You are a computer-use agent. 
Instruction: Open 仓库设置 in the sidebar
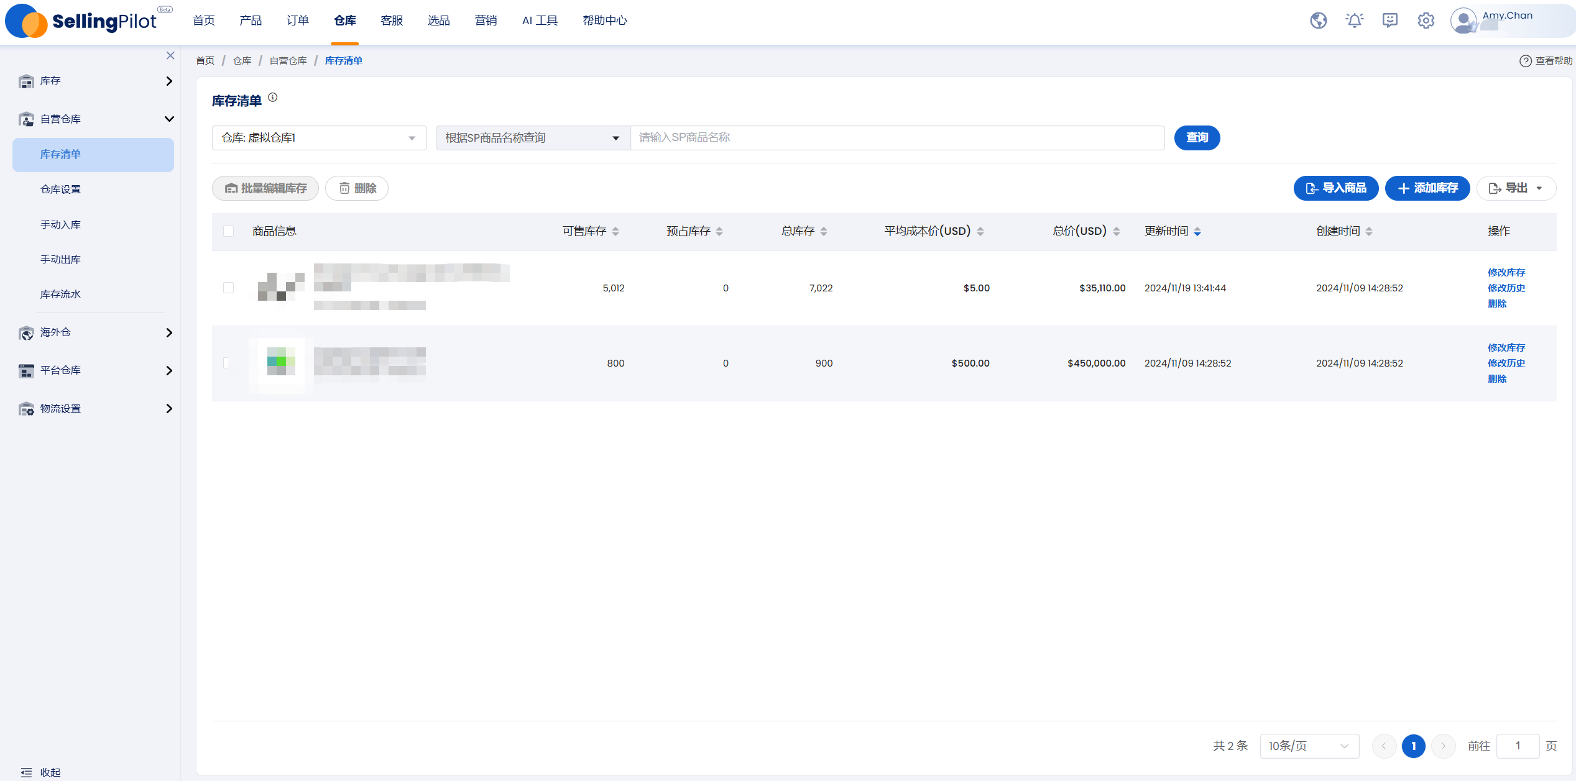(60, 190)
